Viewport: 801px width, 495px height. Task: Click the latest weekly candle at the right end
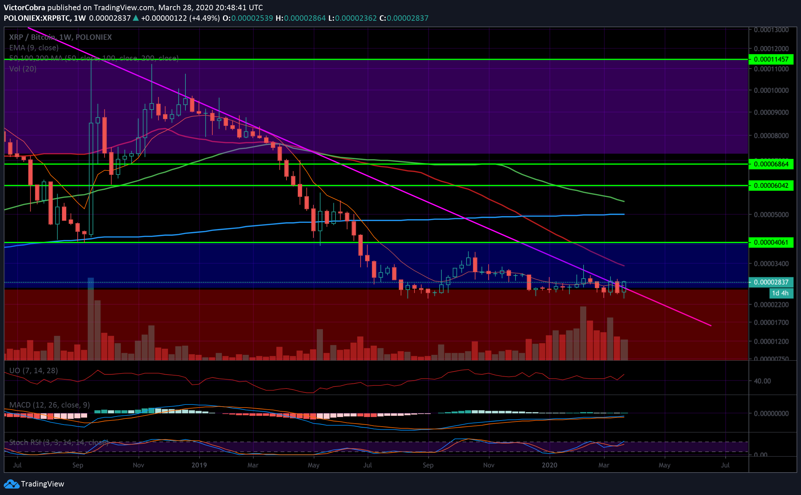click(624, 287)
